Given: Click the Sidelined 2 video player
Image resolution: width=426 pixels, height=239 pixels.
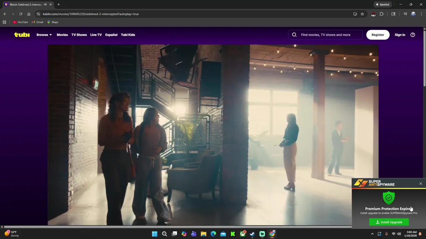Looking at the screenshot, I should (x=213, y=135).
